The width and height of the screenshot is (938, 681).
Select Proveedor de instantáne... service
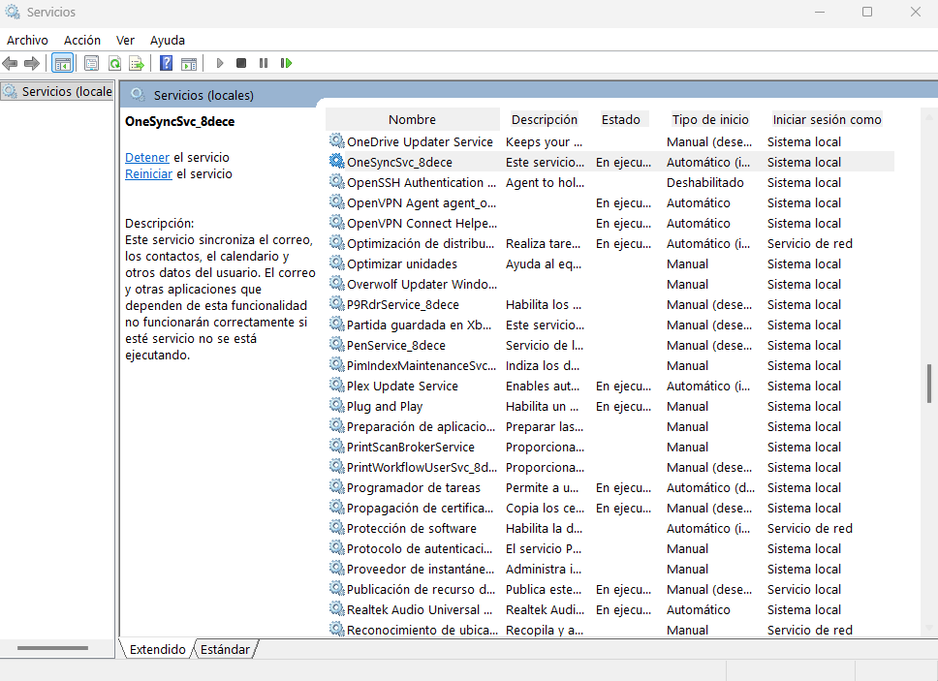610,569
